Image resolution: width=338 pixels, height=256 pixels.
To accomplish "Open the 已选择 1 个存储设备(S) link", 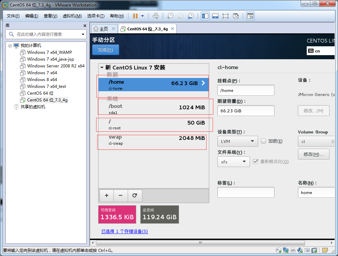I will click(x=125, y=231).
